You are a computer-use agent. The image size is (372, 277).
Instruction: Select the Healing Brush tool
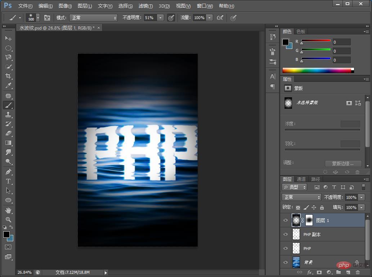point(8,96)
